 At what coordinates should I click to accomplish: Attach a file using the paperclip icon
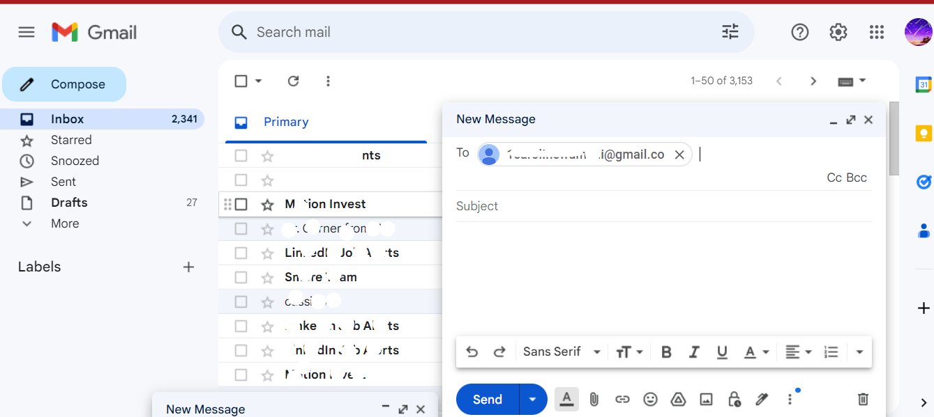pos(594,399)
